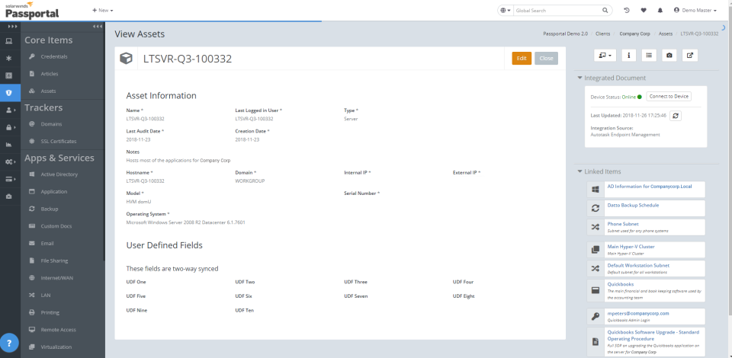The width and height of the screenshot is (732, 358).
Task: Go to Assets breadcrumb link
Action: click(x=665, y=34)
